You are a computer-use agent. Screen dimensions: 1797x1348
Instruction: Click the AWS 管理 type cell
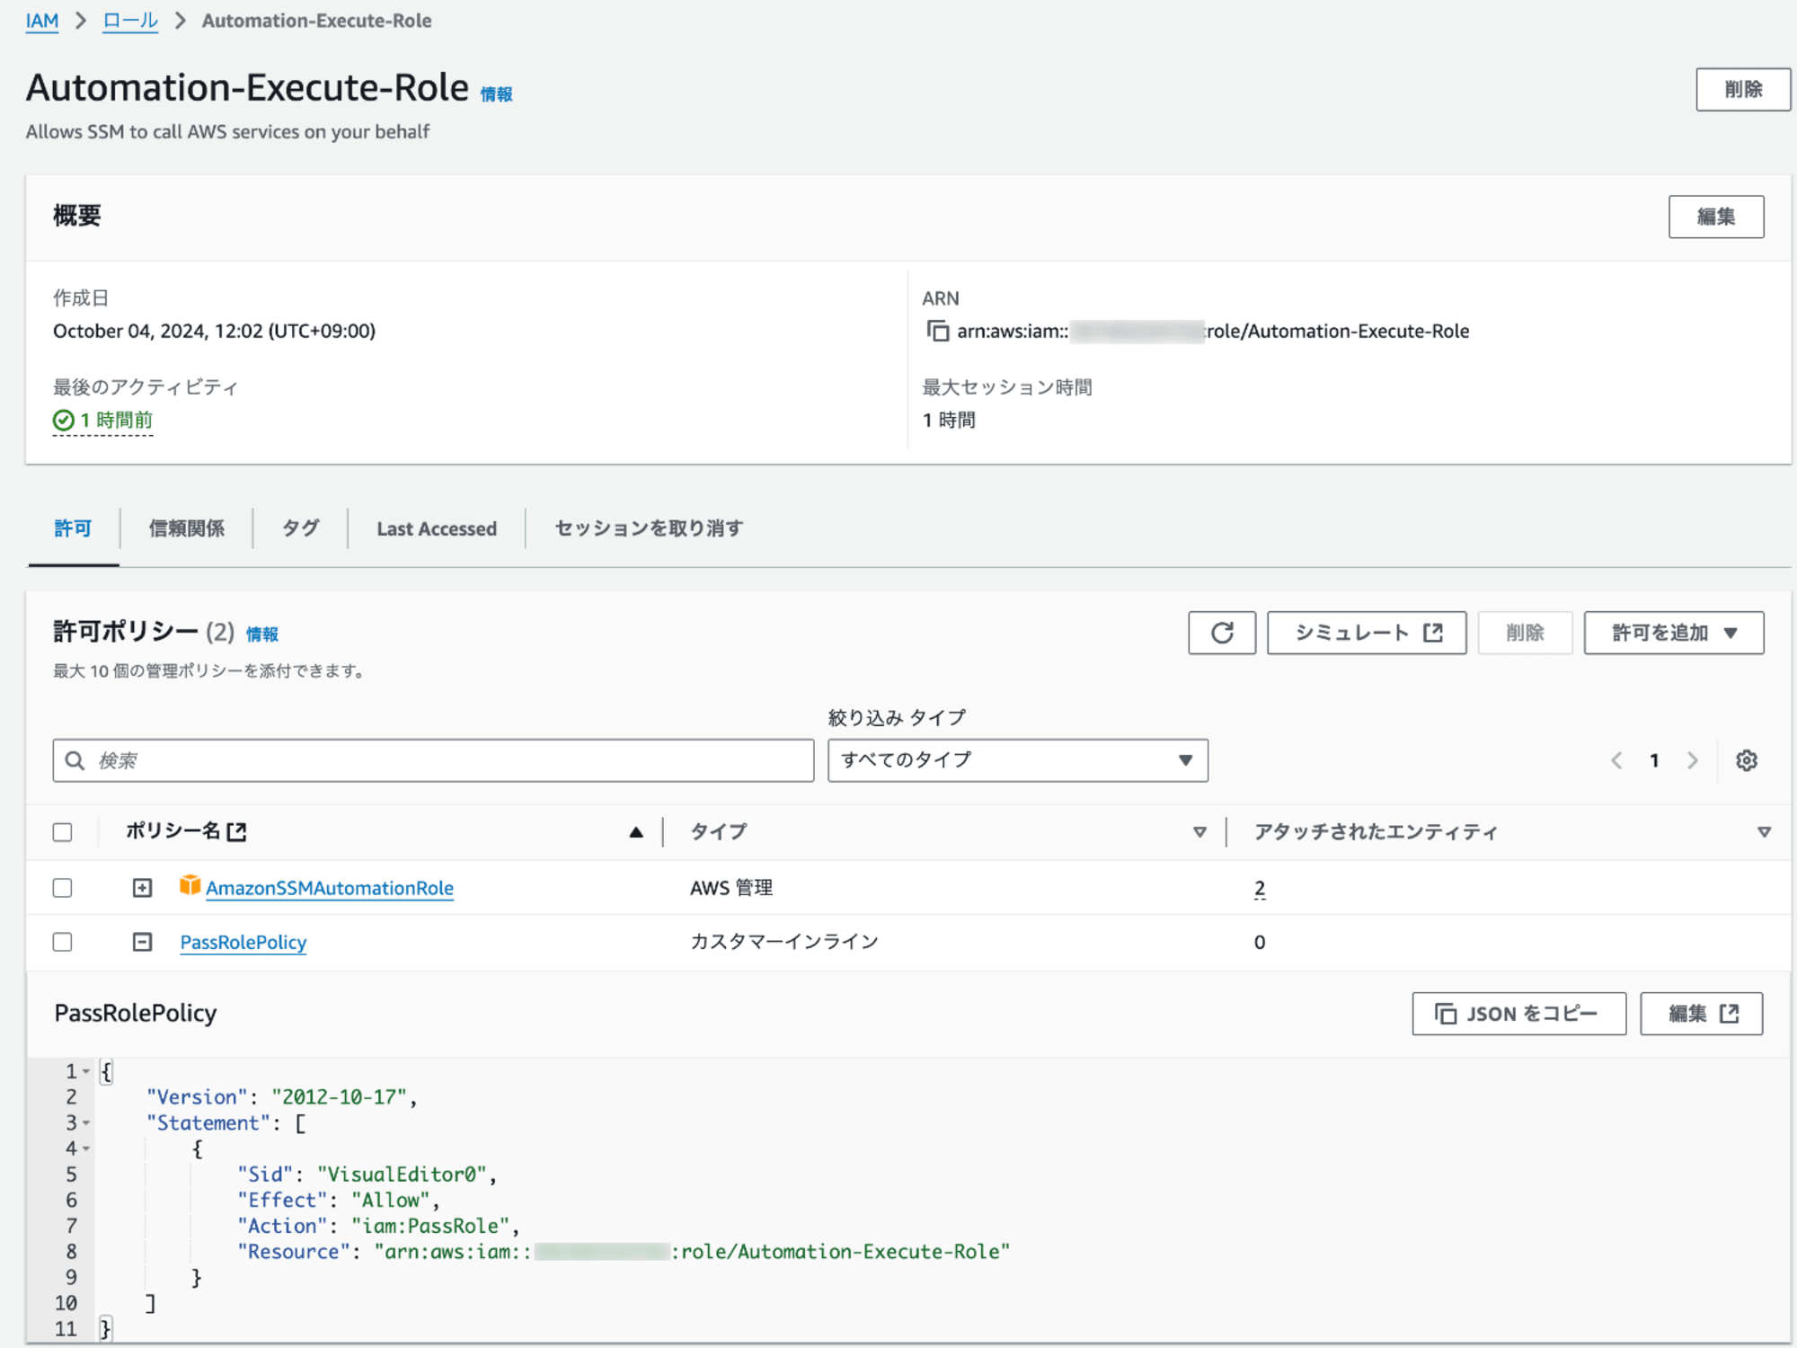pyautogui.click(x=731, y=888)
